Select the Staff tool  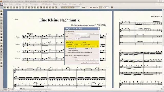pos(5,7)
